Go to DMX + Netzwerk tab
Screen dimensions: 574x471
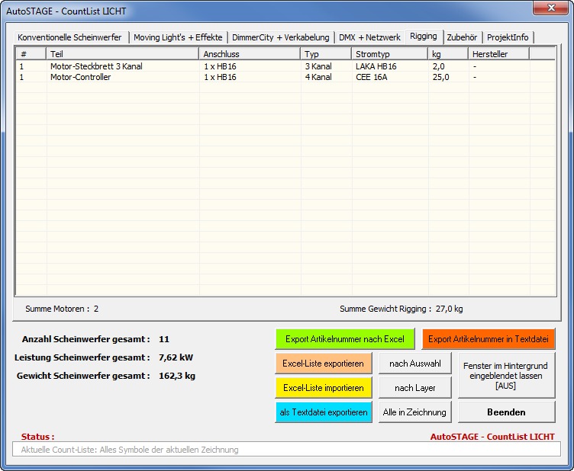(369, 37)
